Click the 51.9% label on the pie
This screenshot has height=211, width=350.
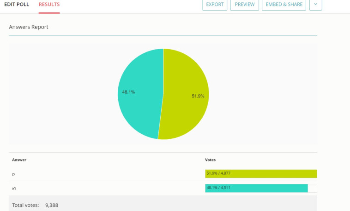tap(198, 96)
